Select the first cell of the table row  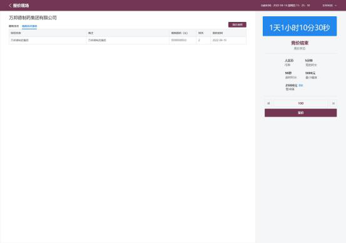[48, 40]
